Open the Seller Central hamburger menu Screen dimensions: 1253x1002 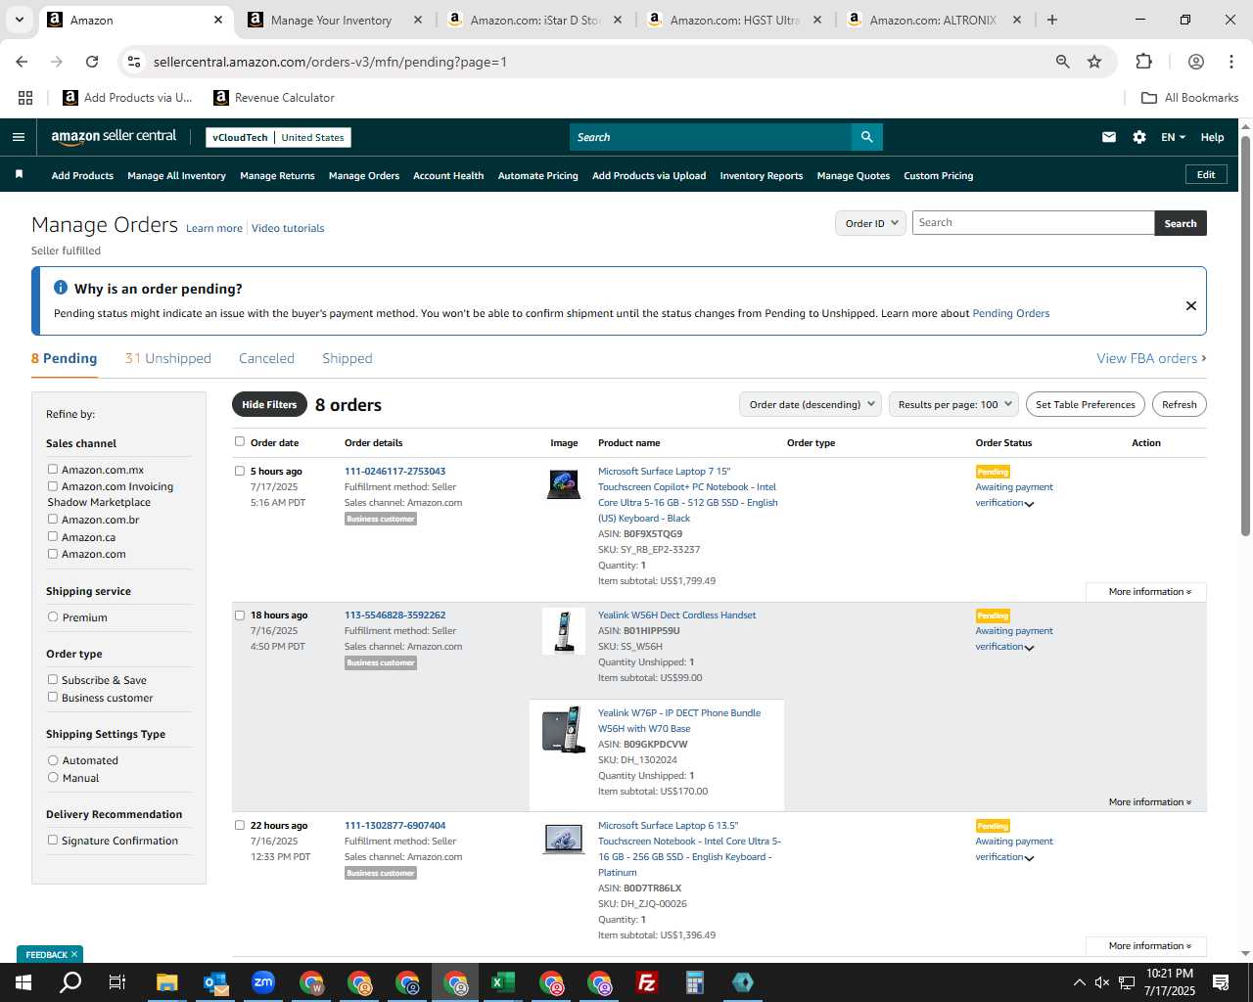tap(19, 137)
